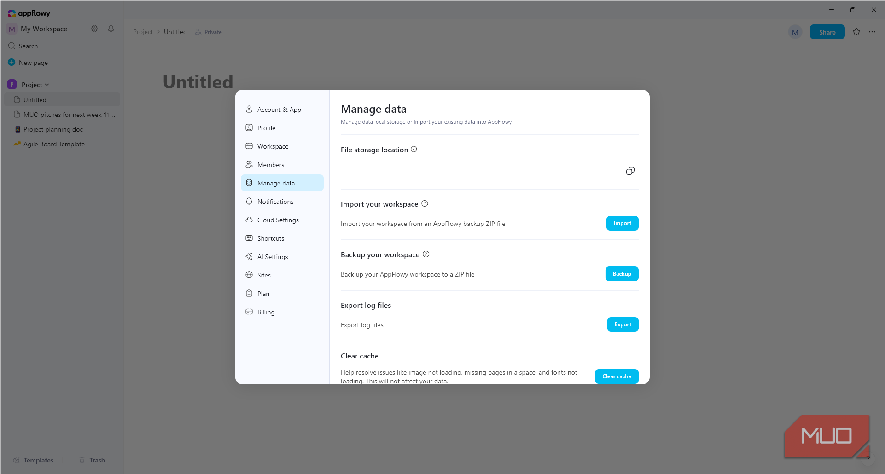Screen dimensions: 885x474
Task: Click the AppFlowy logo
Action: click(x=29, y=13)
